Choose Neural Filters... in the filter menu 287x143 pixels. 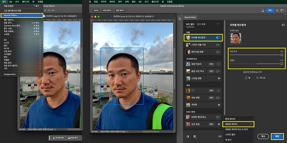(22, 15)
